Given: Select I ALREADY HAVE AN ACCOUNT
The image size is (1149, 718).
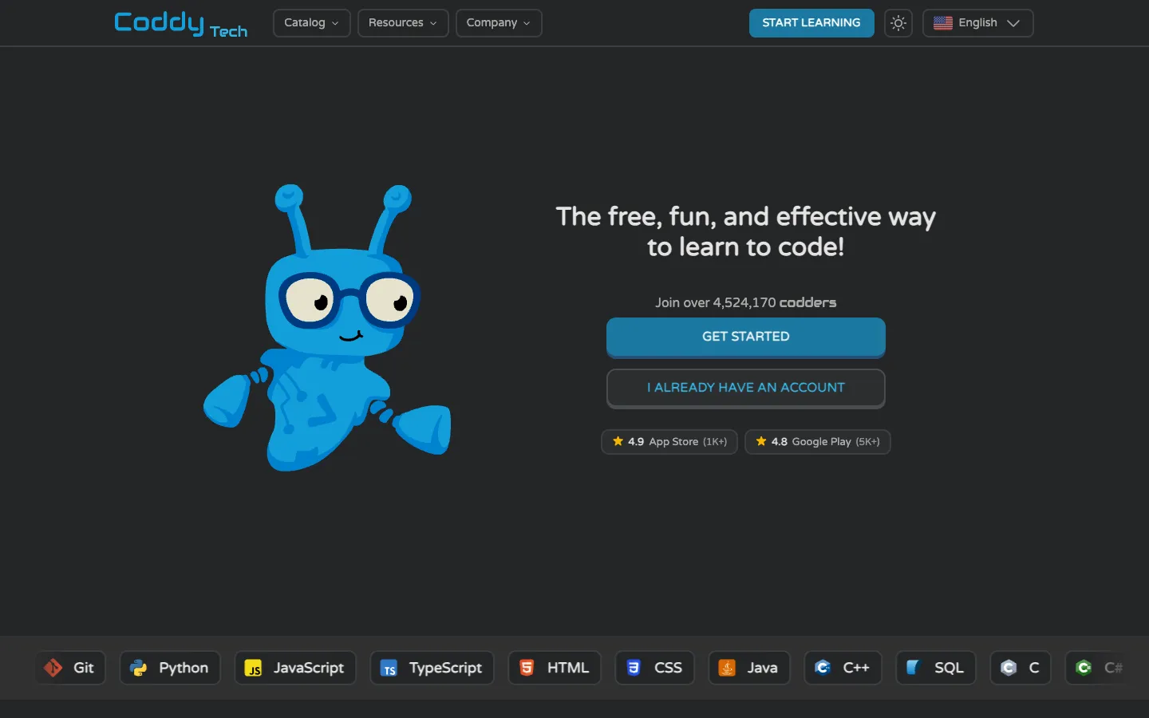Looking at the screenshot, I should (746, 389).
